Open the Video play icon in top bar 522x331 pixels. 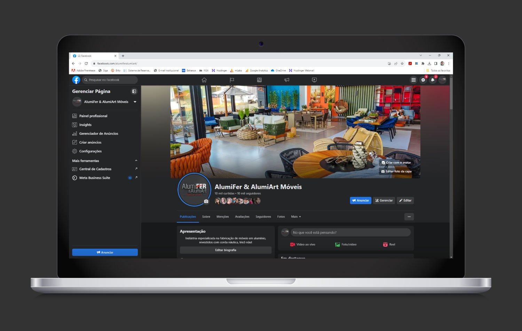(314, 80)
